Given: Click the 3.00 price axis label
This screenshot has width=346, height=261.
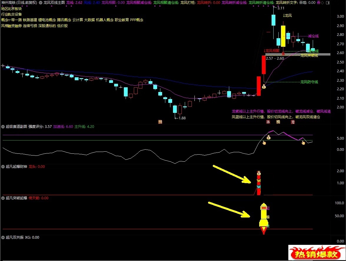Looking at the screenshot, I should (340, 16).
